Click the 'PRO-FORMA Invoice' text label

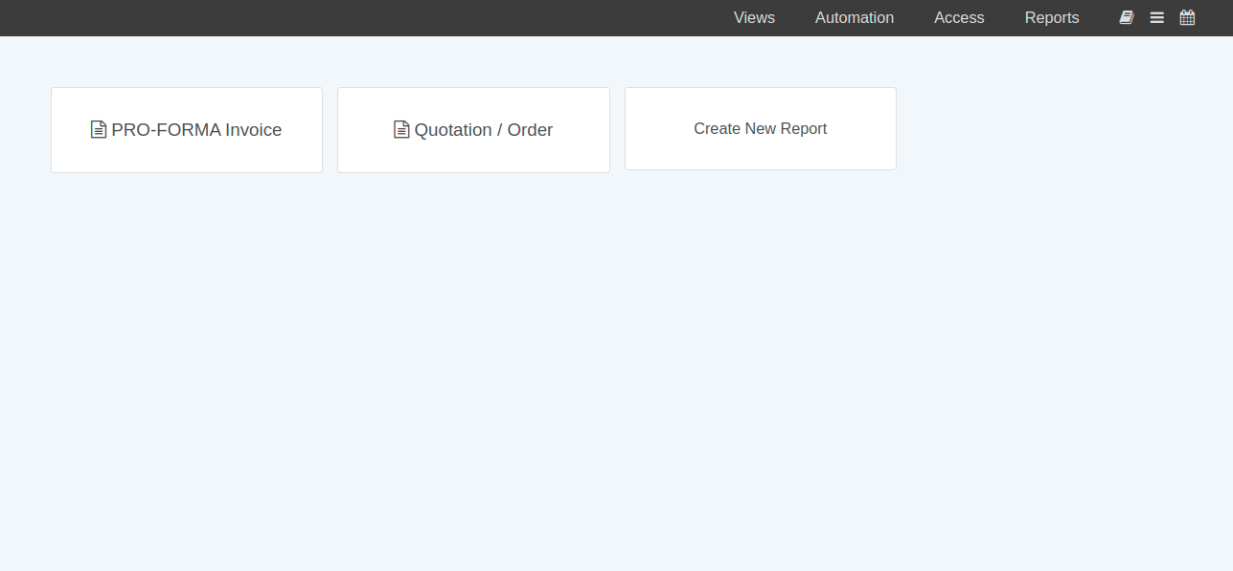196,130
